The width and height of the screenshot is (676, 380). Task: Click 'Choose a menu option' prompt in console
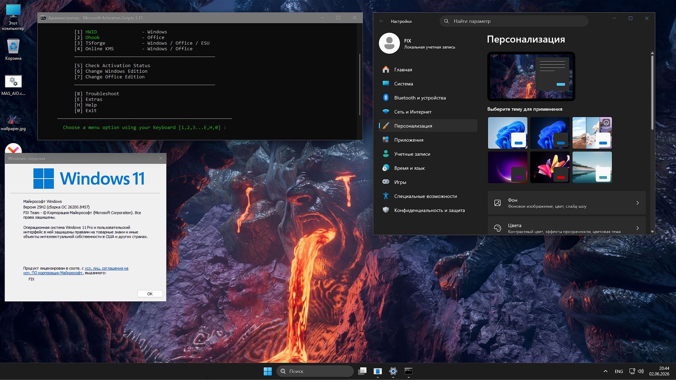(x=144, y=127)
